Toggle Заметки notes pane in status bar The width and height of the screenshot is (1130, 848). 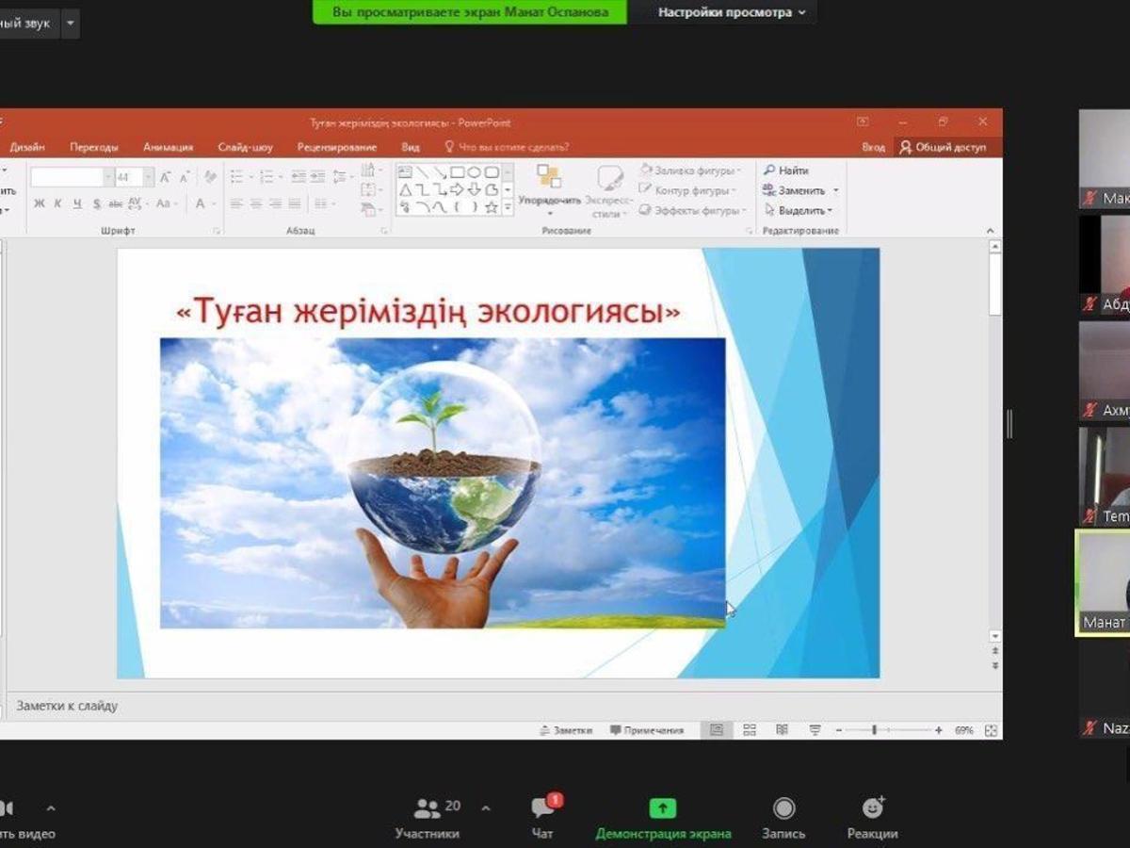coord(566,730)
